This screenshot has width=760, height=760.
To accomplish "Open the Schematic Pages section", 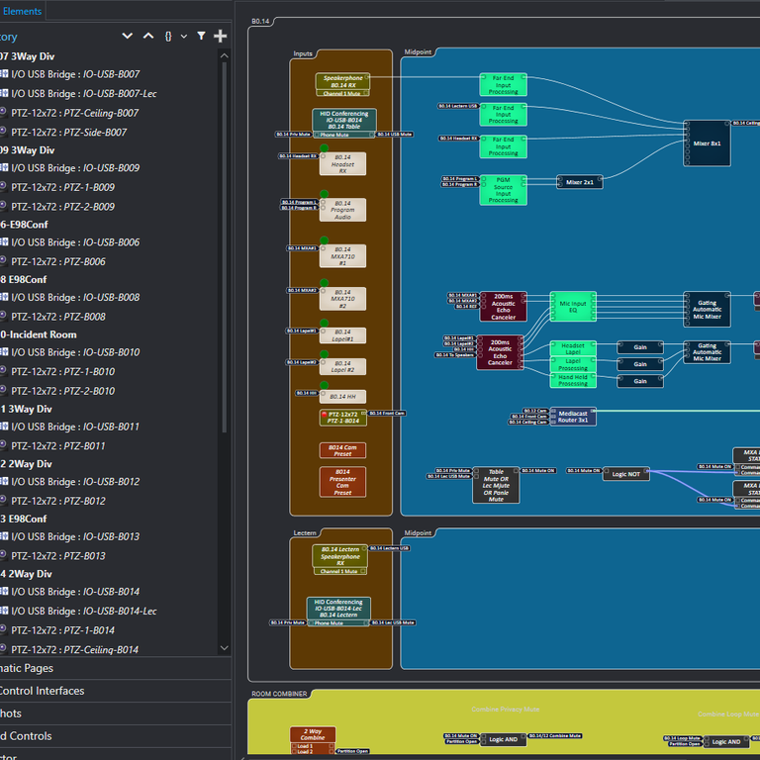I will (116, 668).
